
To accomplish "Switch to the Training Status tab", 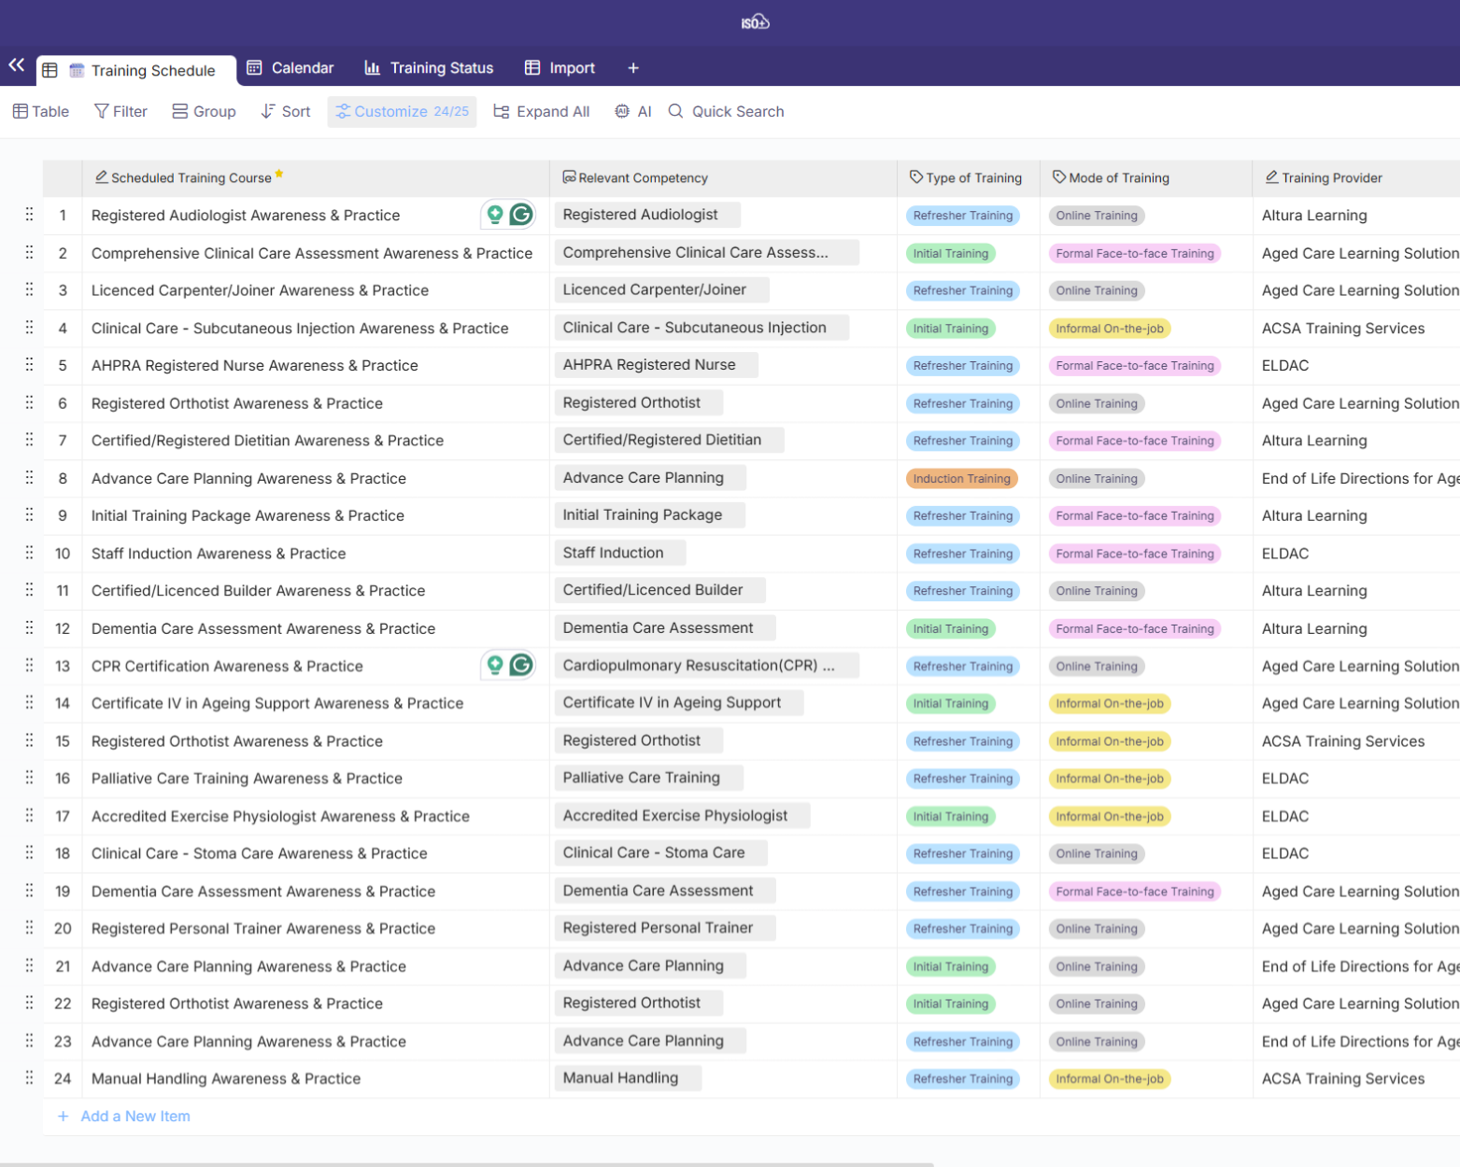I will point(429,68).
